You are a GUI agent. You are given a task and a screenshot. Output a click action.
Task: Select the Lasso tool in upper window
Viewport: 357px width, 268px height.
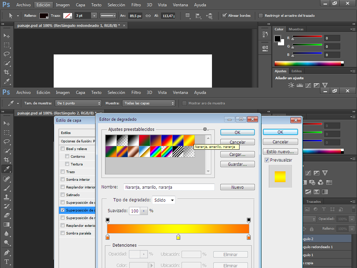7,54
